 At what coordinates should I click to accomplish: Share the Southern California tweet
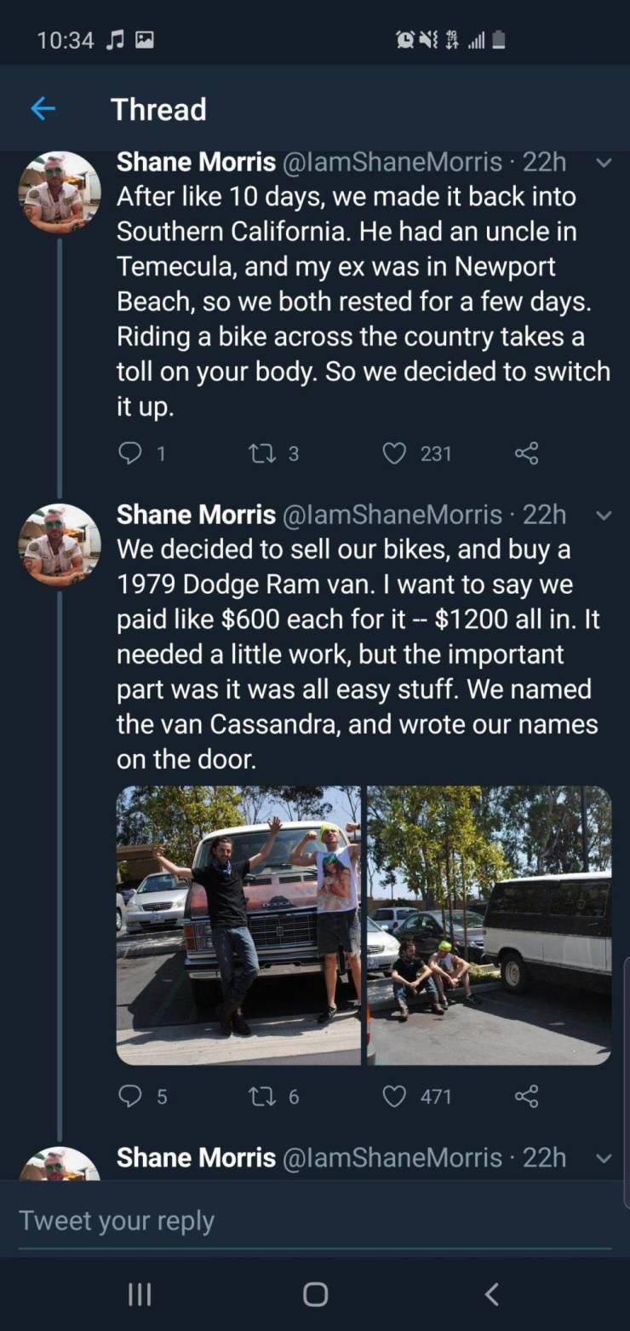tap(527, 453)
